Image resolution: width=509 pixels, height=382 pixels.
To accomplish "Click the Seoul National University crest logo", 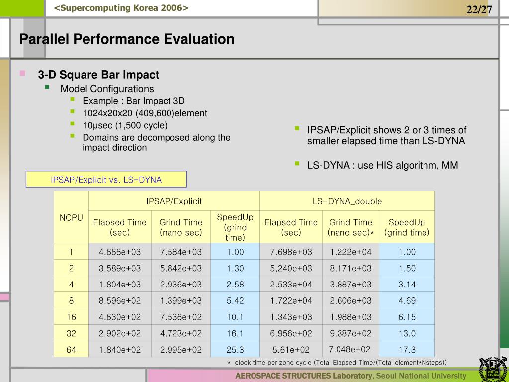I will (493, 369).
